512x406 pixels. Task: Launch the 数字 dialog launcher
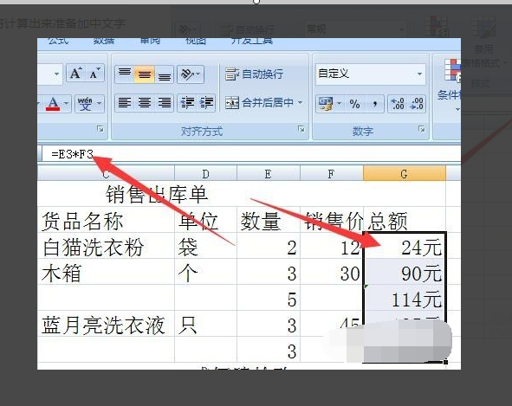click(x=422, y=129)
